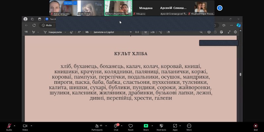The image size is (264, 132).
Task: Click the rotate page icon
Action: coord(160,32)
